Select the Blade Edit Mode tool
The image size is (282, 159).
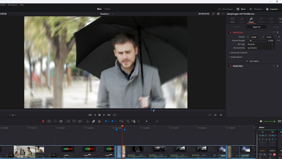tap(61, 121)
